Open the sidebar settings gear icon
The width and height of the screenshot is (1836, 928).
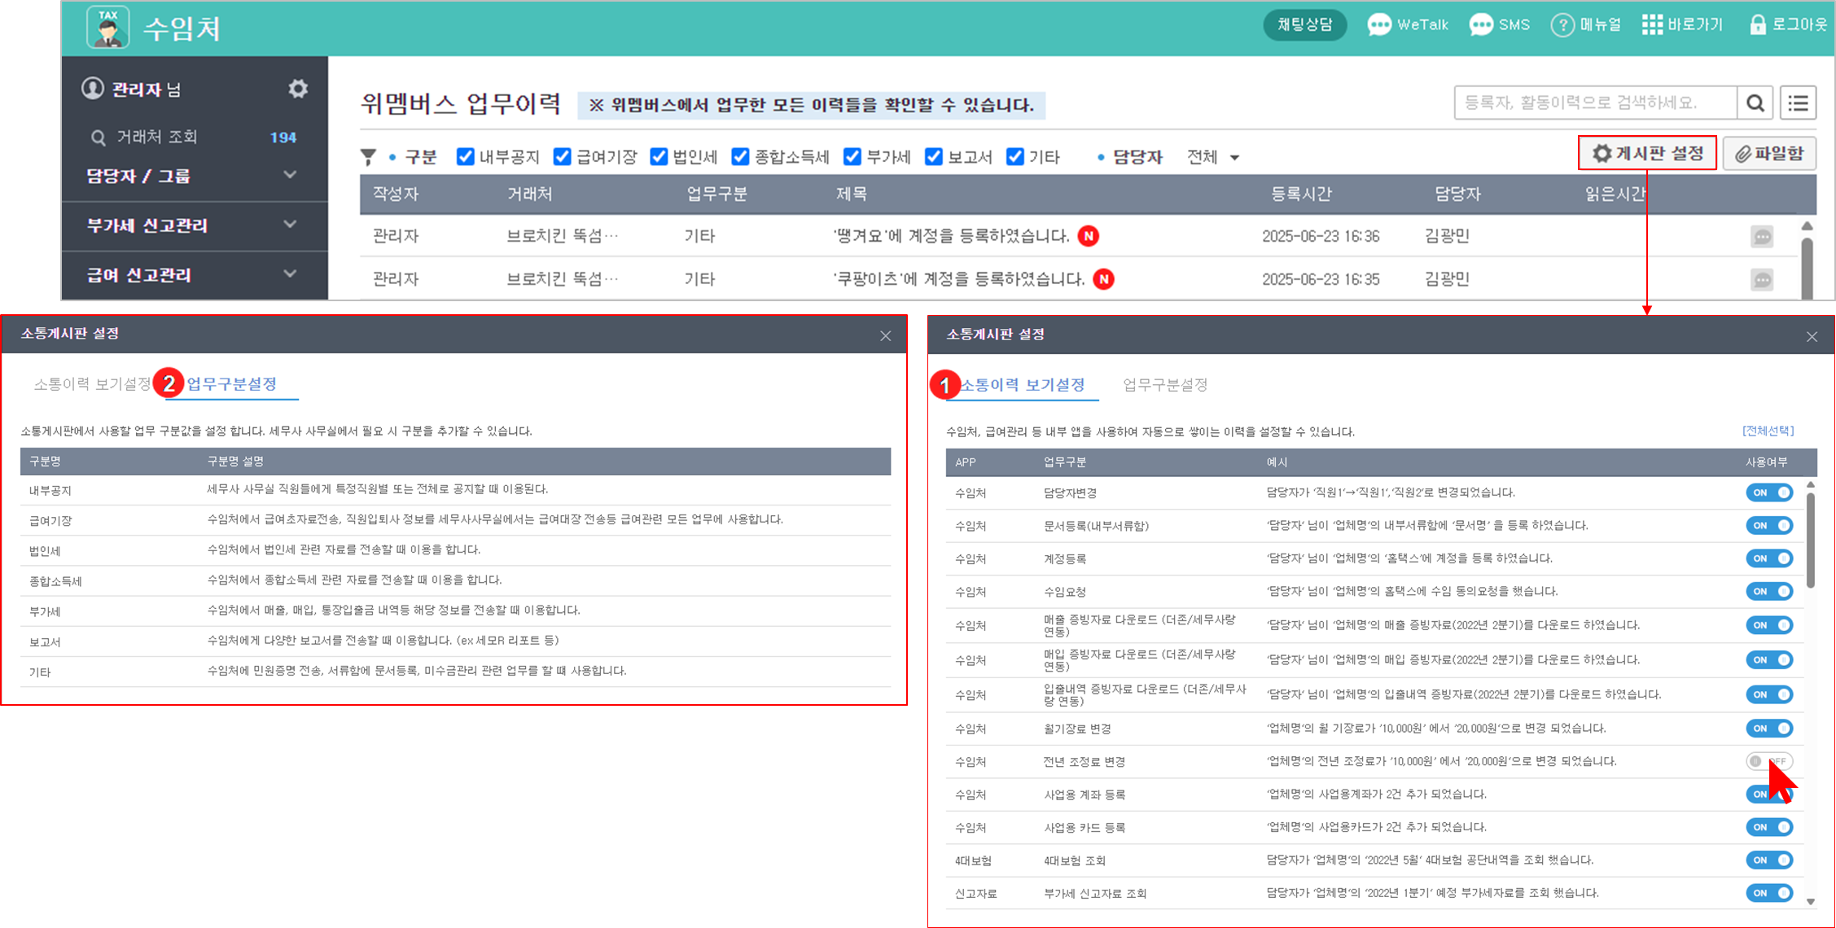click(x=298, y=89)
